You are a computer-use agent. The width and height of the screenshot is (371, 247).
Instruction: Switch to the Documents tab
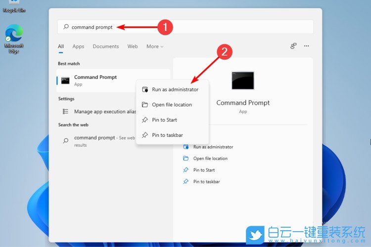click(105, 46)
